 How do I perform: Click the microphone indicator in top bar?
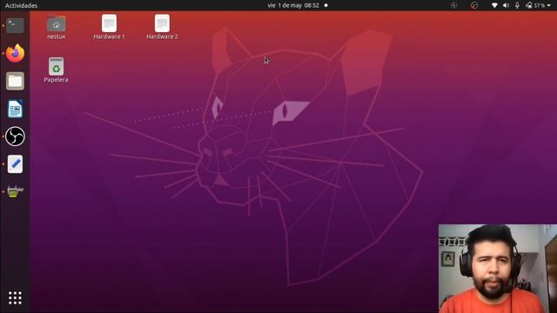517,5
